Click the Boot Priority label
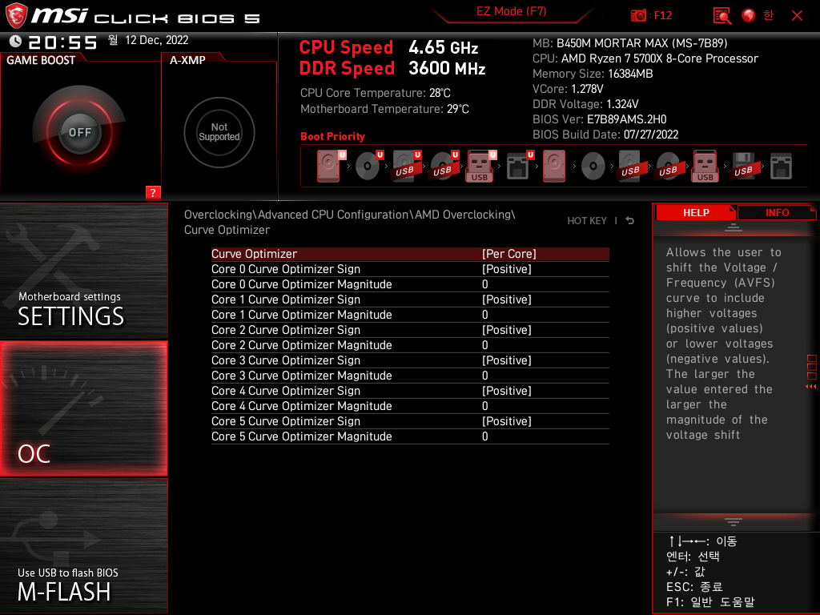820x615 pixels. point(332,136)
